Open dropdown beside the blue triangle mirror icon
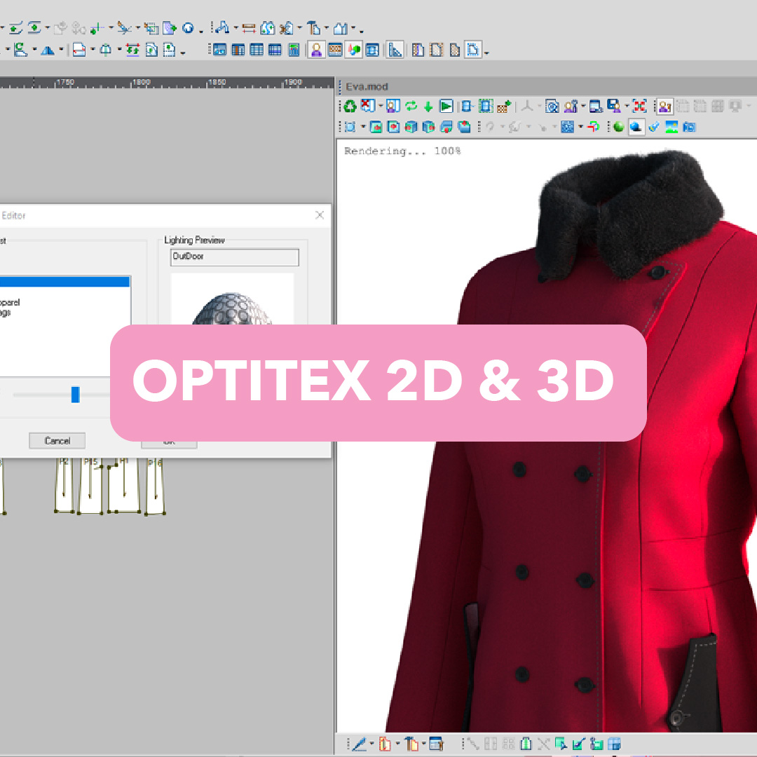Image resolution: width=757 pixels, height=757 pixels. coord(61,50)
